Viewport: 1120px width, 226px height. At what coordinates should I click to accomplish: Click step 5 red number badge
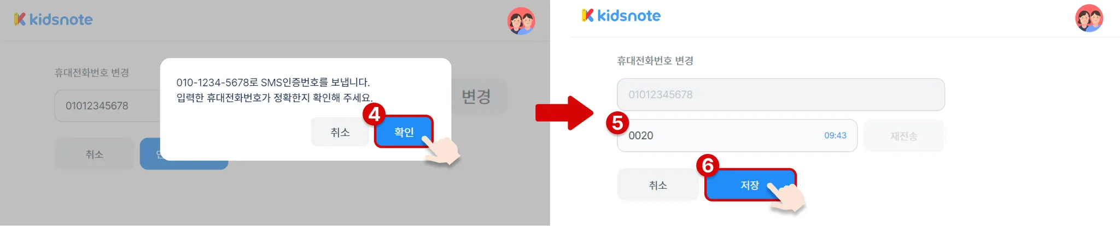[617, 123]
